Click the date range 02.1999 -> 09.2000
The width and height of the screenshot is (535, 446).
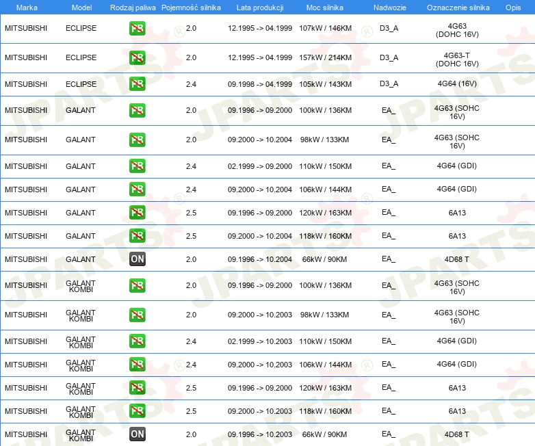[x=260, y=166]
